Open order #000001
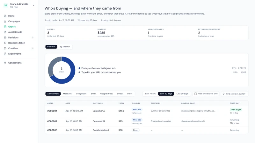 click(52, 111)
